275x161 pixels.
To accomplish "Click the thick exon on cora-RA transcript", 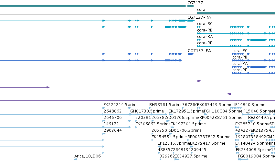I will click(x=258, y=40).
